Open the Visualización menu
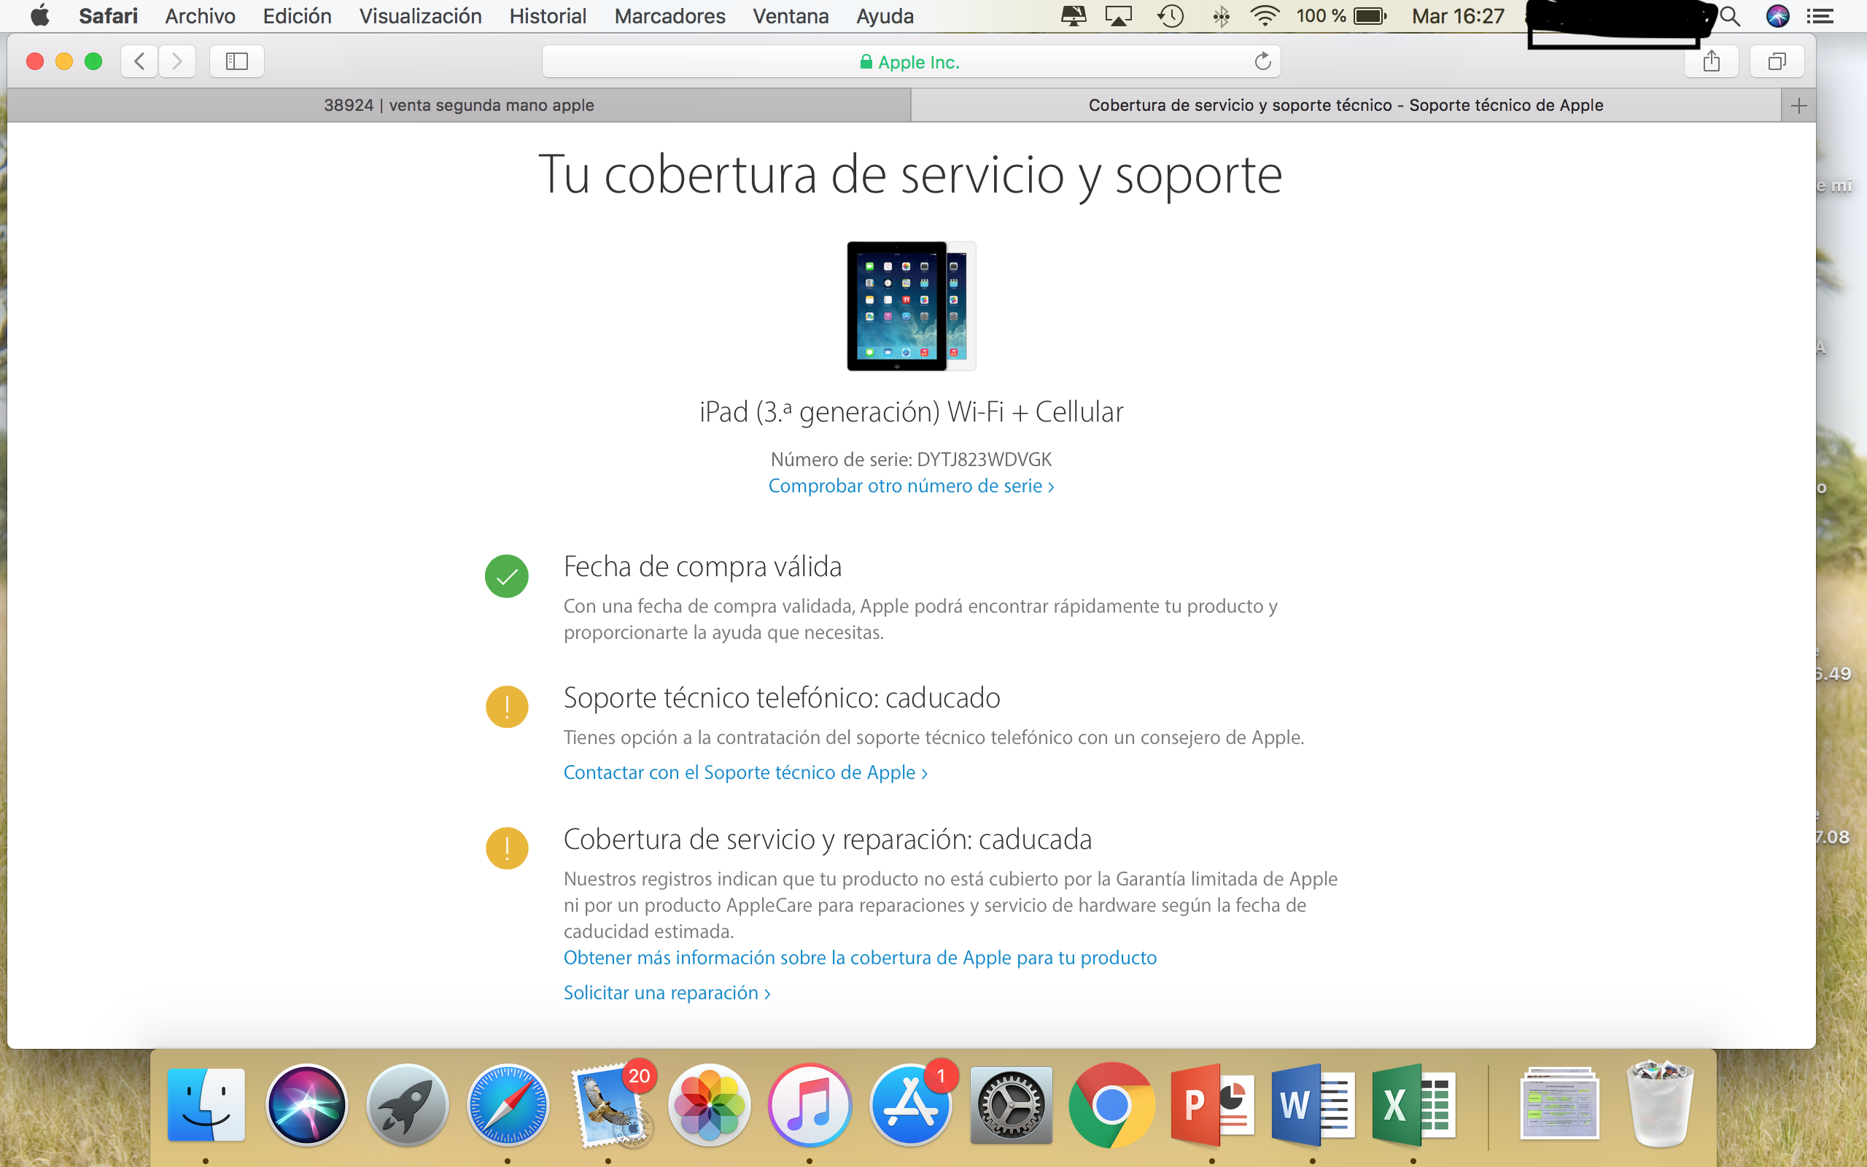 pos(421,16)
